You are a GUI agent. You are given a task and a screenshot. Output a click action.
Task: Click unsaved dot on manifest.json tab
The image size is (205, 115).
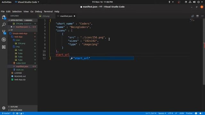(x=74, y=16)
